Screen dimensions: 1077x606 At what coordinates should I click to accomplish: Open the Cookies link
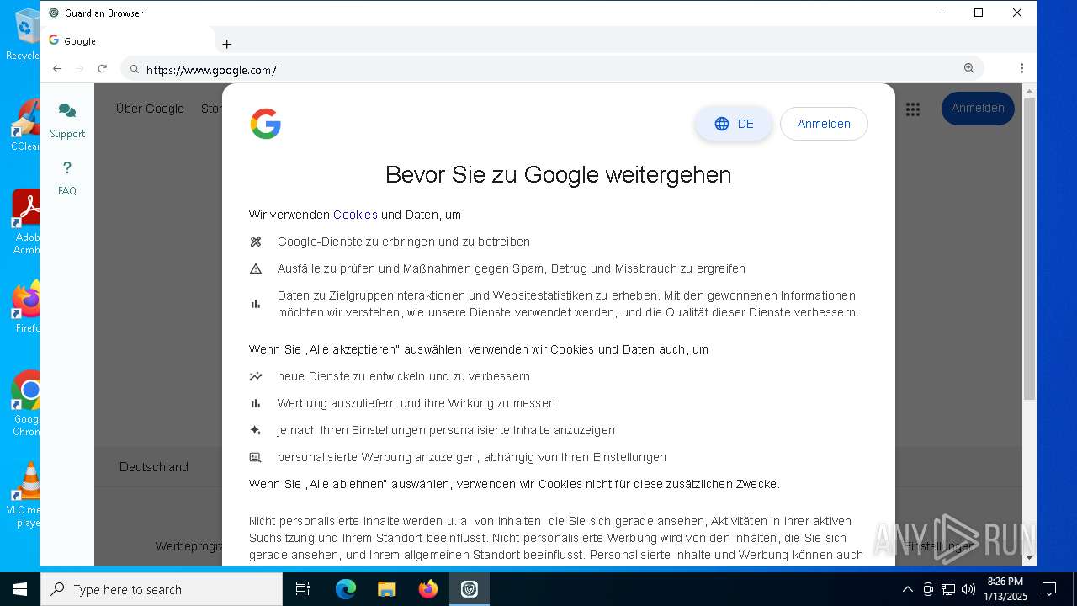point(355,215)
